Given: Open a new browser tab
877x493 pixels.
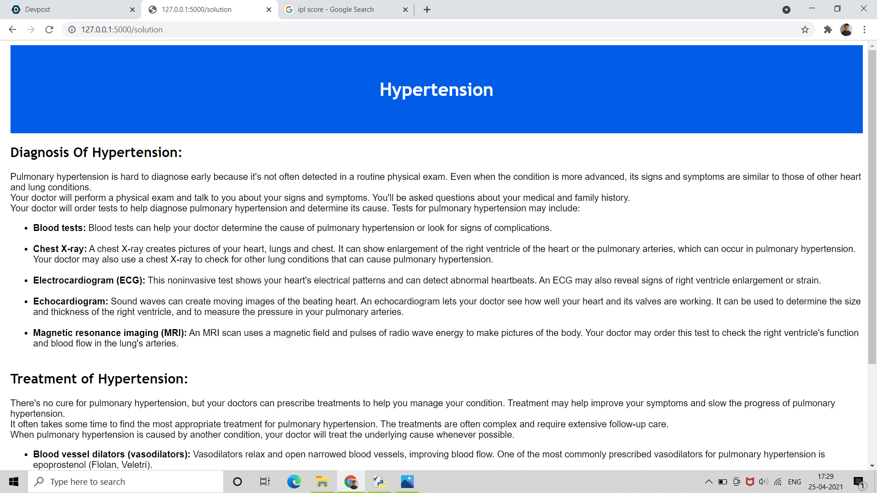Looking at the screenshot, I should [427, 10].
